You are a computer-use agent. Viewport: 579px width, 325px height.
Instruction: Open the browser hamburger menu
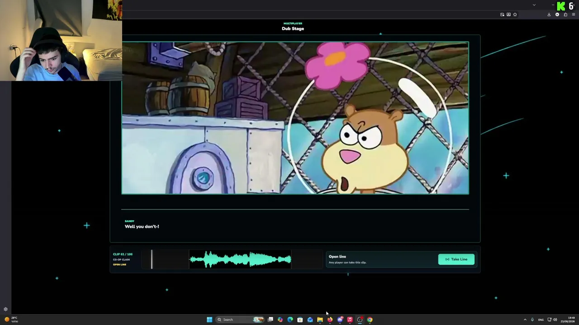pos(574,14)
